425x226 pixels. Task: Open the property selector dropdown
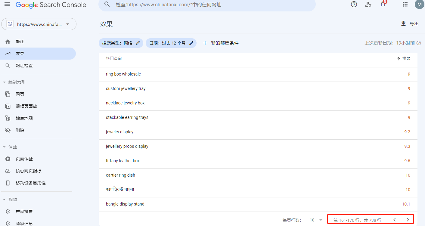pyautogui.click(x=39, y=24)
